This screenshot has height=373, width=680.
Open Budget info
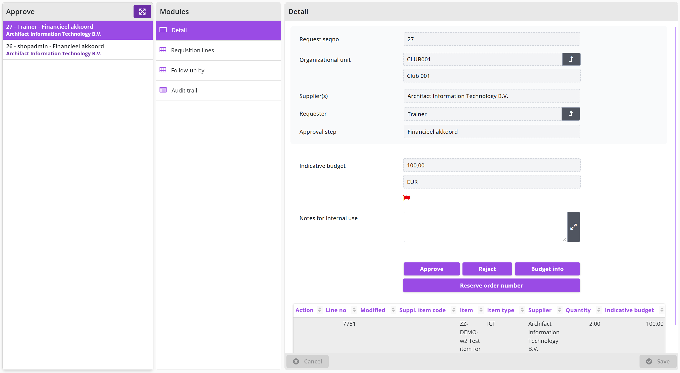(x=547, y=269)
